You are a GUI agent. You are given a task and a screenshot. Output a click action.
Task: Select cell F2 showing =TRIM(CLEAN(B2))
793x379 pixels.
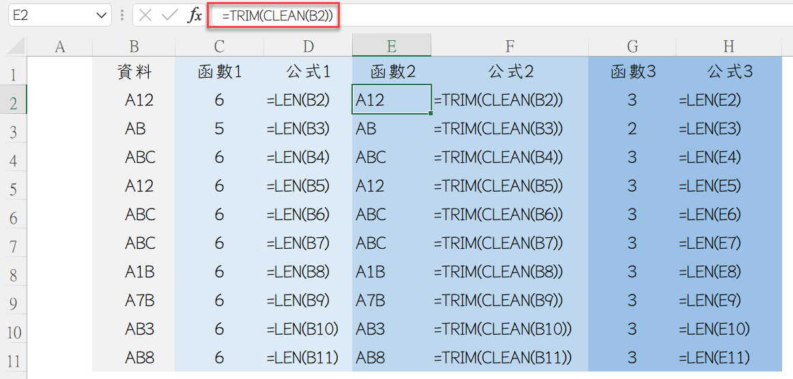point(509,100)
